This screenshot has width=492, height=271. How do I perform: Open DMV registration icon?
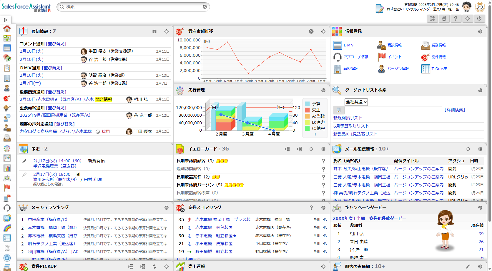[337, 45]
